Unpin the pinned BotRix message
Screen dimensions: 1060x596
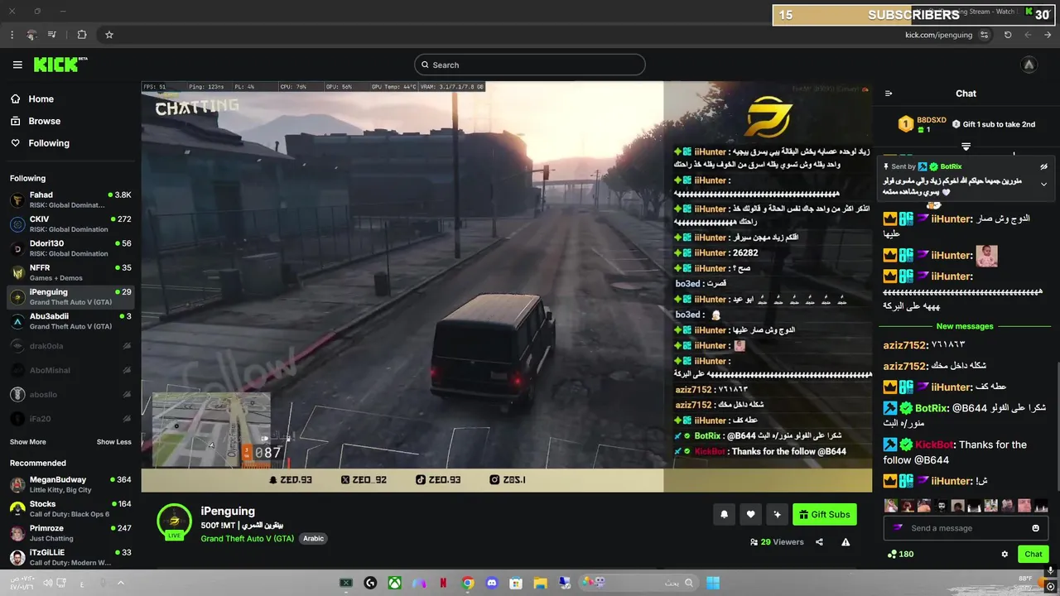click(1044, 166)
